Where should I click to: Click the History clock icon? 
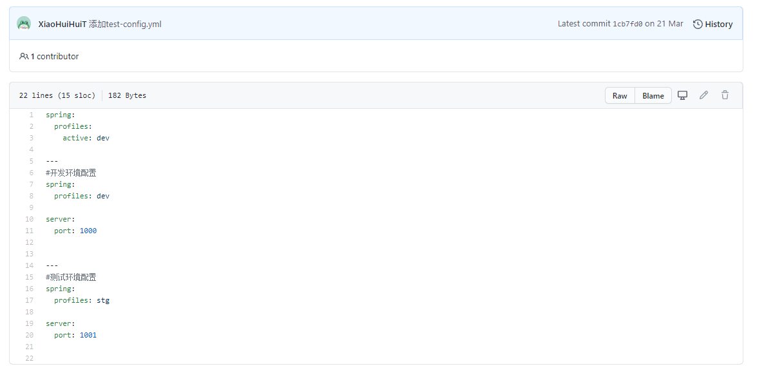click(x=698, y=24)
